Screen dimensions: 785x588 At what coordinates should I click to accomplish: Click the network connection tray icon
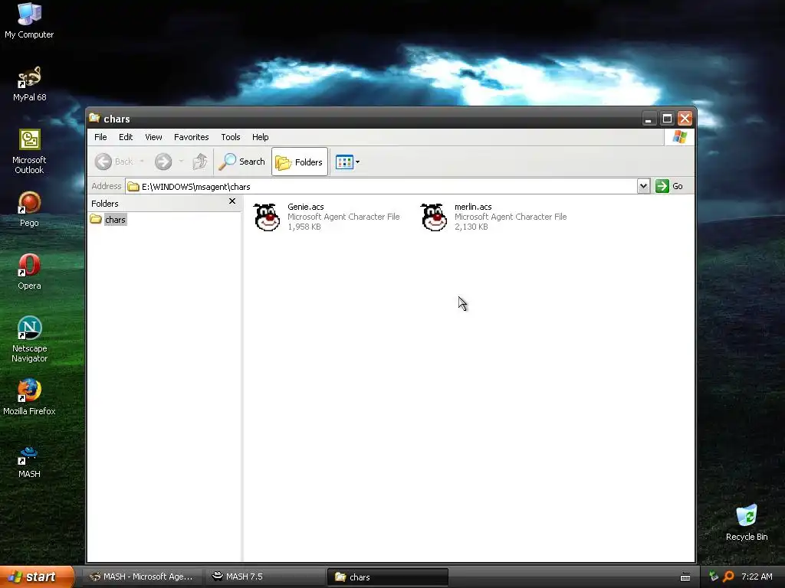pyautogui.click(x=714, y=577)
